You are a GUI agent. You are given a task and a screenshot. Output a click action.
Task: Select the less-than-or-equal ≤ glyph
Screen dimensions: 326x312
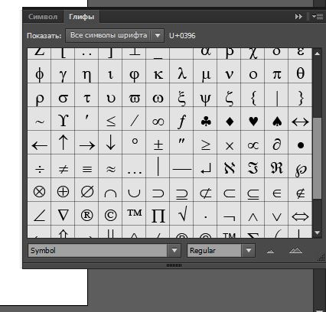click(110, 119)
